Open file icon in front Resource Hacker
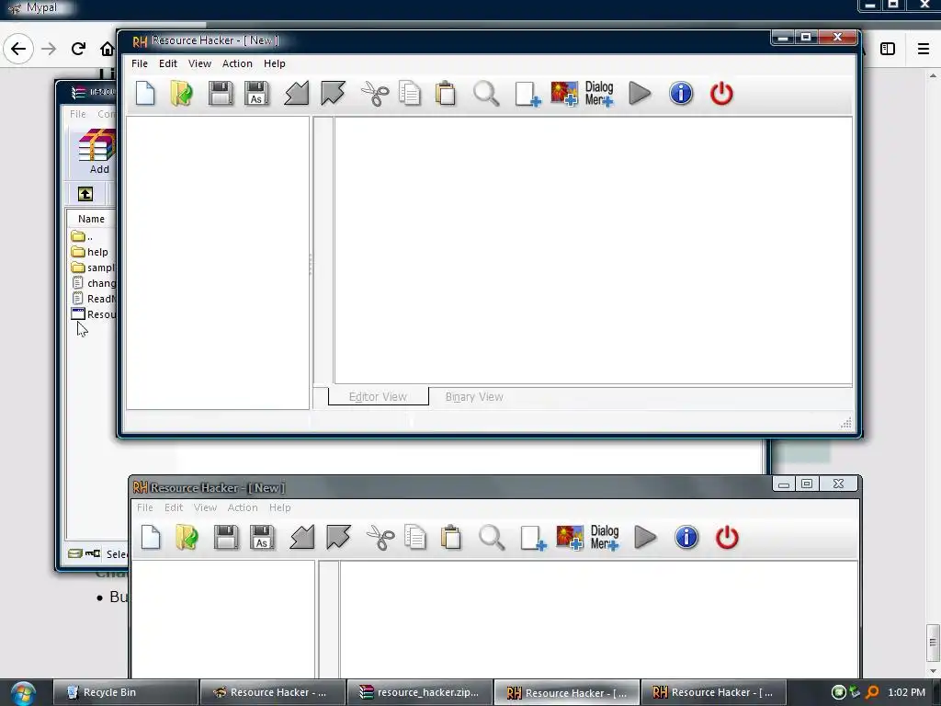The width and height of the screenshot is (941, 706). coord(182,94)
